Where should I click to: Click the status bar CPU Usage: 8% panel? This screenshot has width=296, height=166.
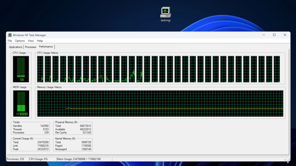coord(42,159)
